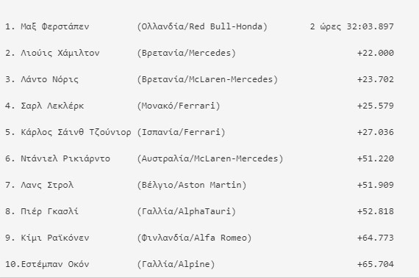Select the text Λιούις Χάμιλτον

pos(60,53)
